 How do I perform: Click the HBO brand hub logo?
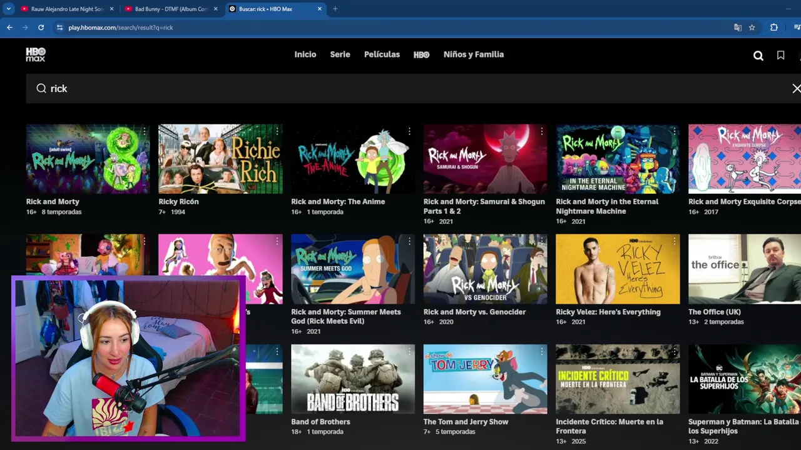[421, 55]
